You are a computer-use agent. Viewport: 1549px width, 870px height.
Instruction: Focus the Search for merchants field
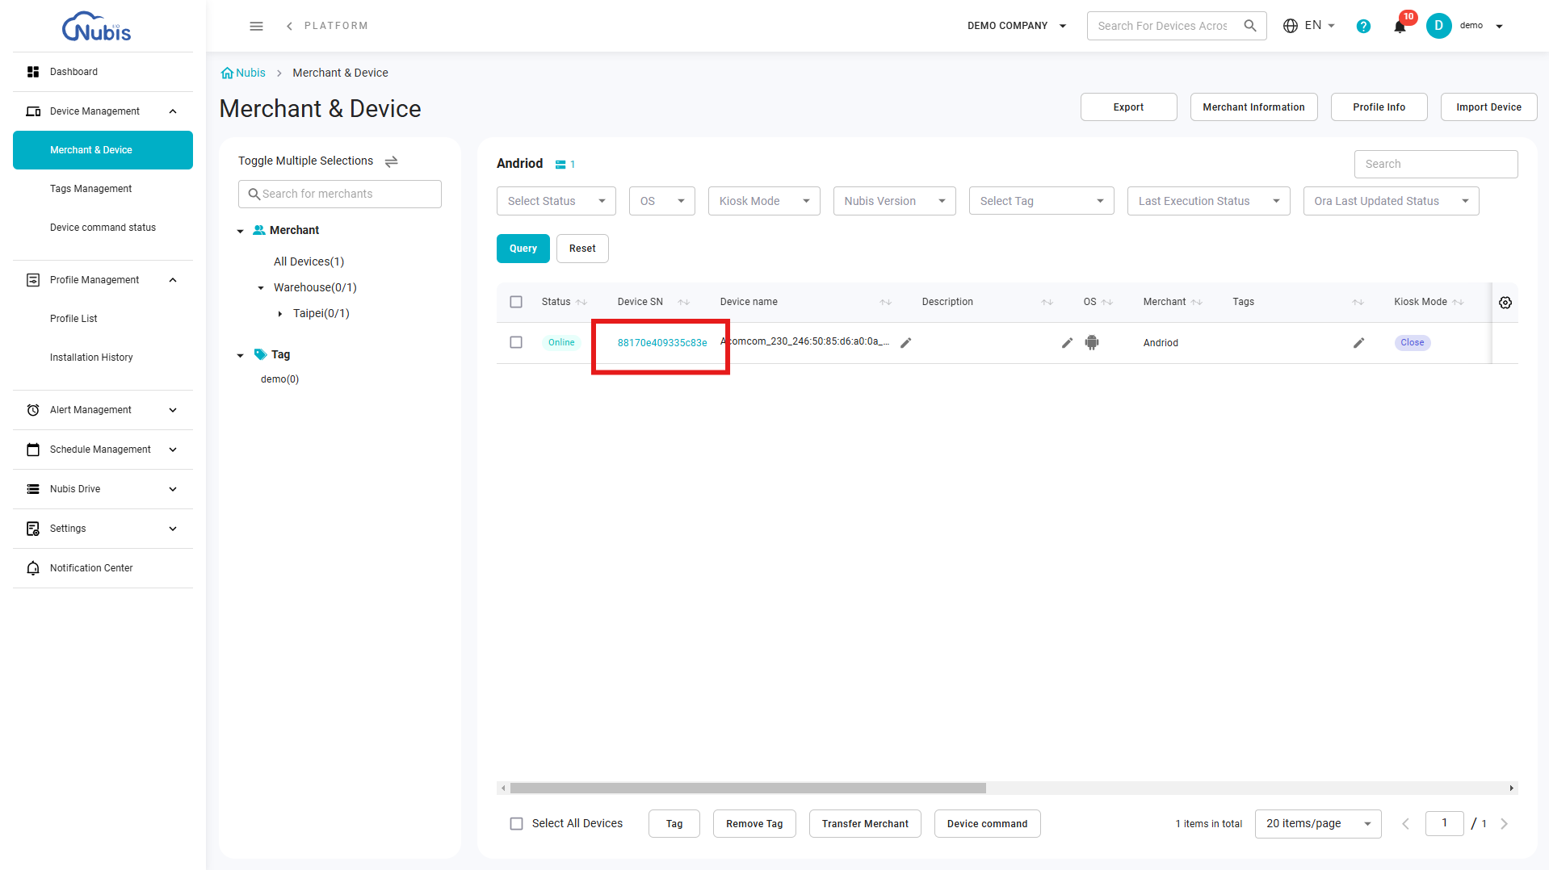pyautogui.click(x=340, y=194)
